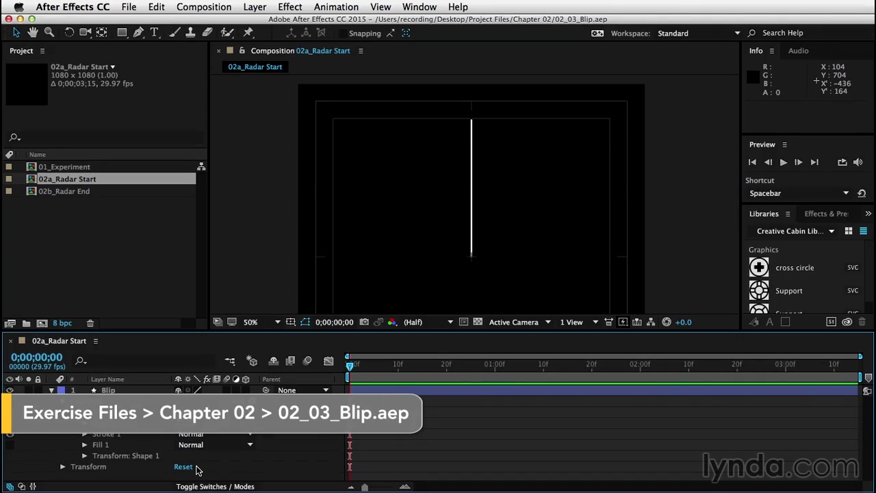Click the Play button in Preview panel
The image size is (876, 493).
[783, 162]
